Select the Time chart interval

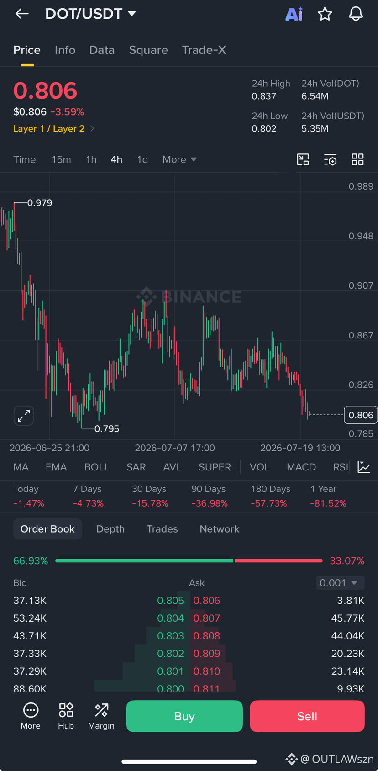(25, 159)
